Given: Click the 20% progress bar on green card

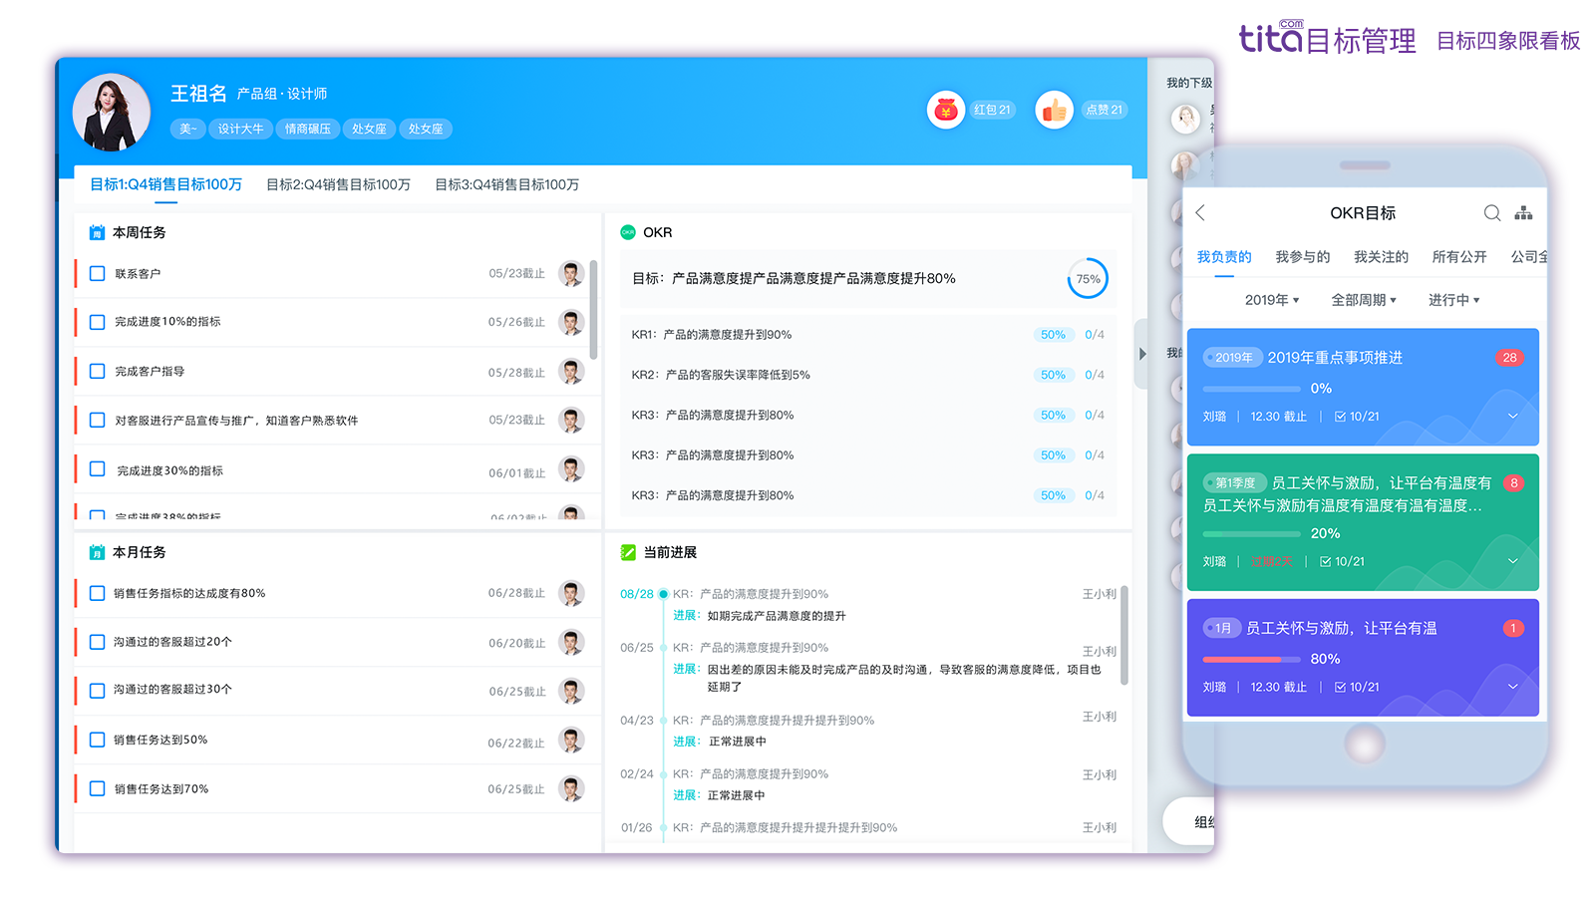Looking at the screenshot, I should (x=1251, y=534).
